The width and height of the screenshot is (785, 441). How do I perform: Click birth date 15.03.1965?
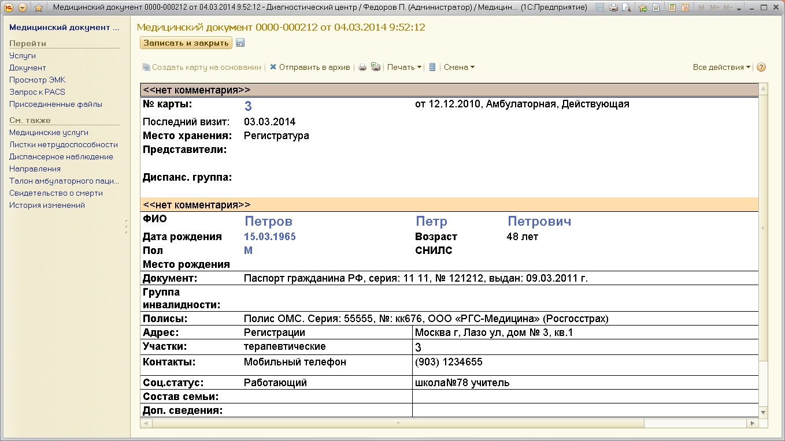pos(270,237)
